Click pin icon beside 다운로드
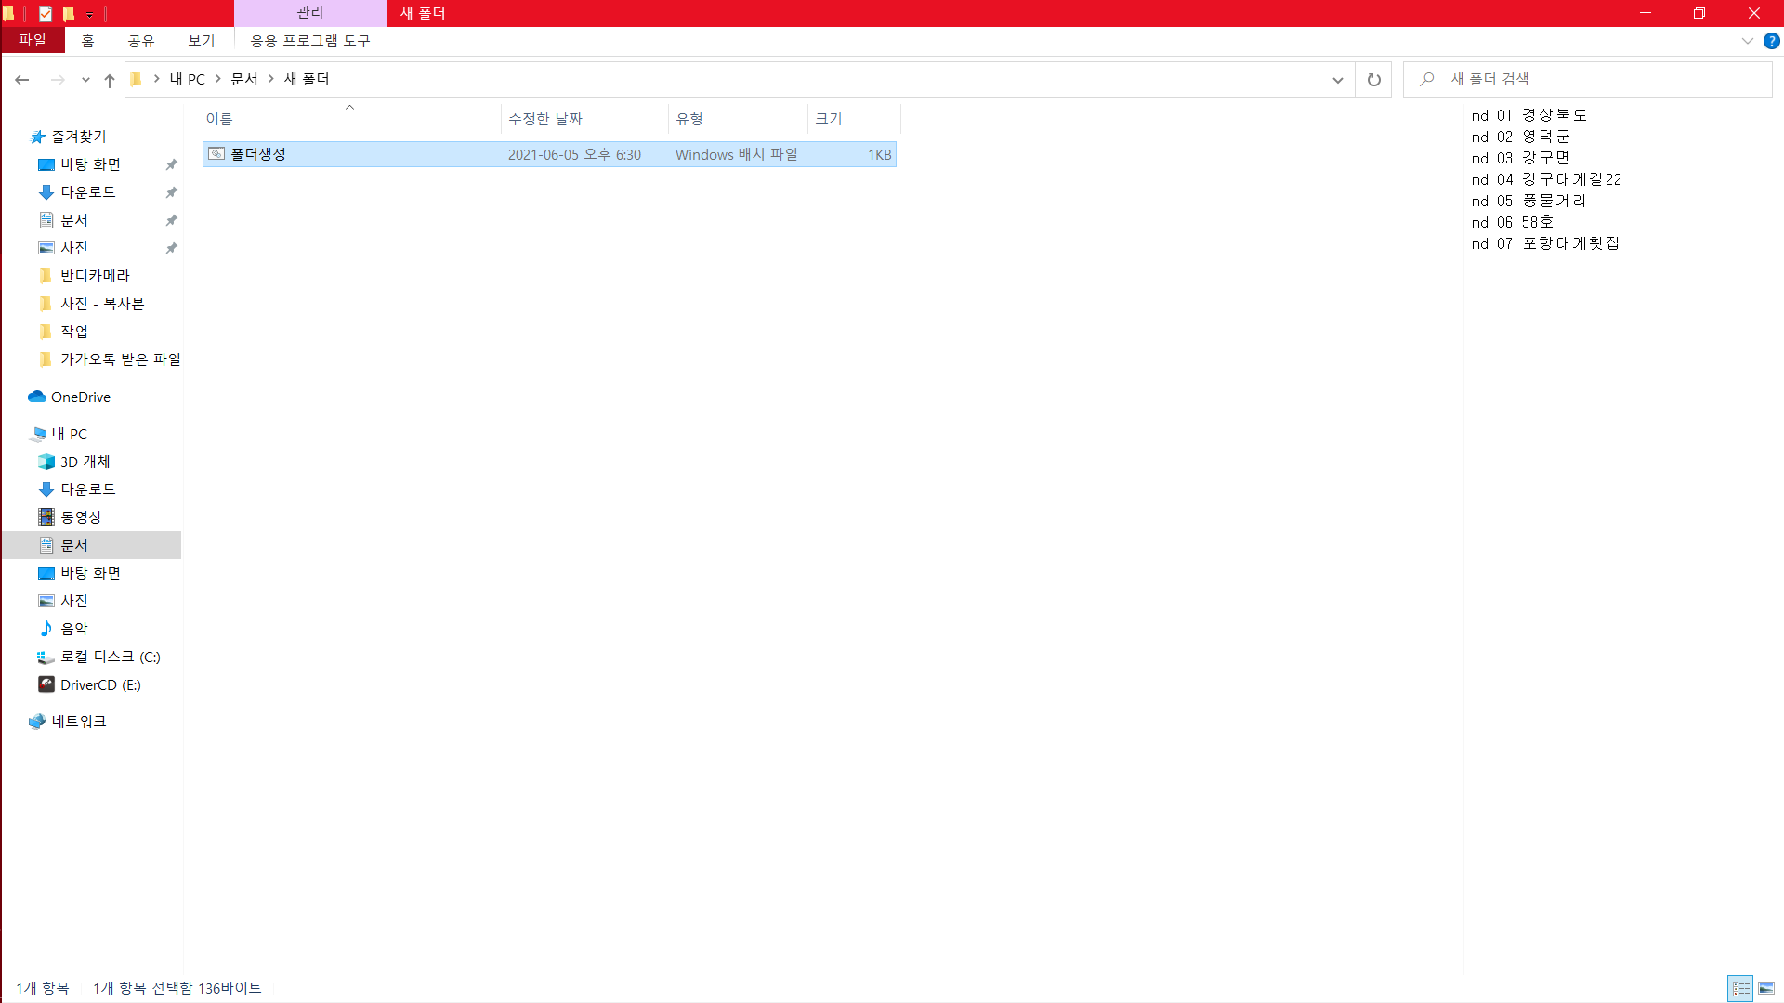Image resolution: width=1784 pixels, height=1003 pixels. coord(171,192)
